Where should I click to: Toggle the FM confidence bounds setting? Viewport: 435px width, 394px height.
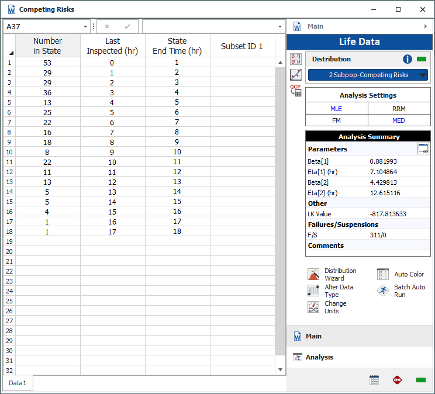coord(336,120)
